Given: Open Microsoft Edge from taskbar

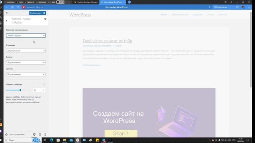Looking at the screenshot, I should (51, 140).
